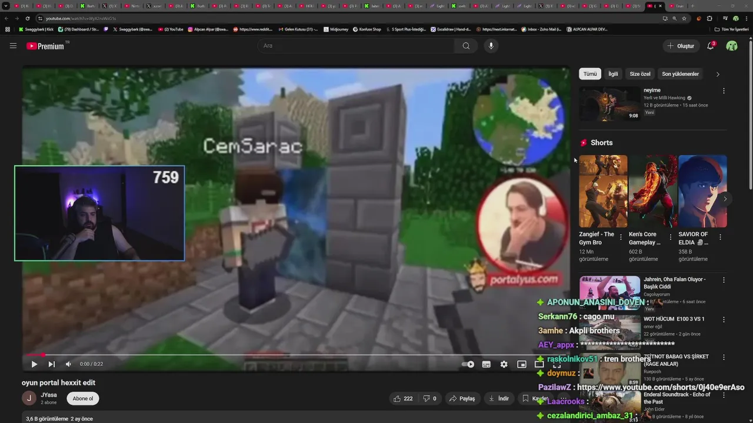Open player settings gear
This screenshot has height=423, width=753.
tap(504, 364)
